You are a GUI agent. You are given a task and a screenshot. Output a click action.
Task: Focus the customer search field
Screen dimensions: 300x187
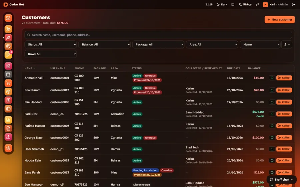coord(158,35)
